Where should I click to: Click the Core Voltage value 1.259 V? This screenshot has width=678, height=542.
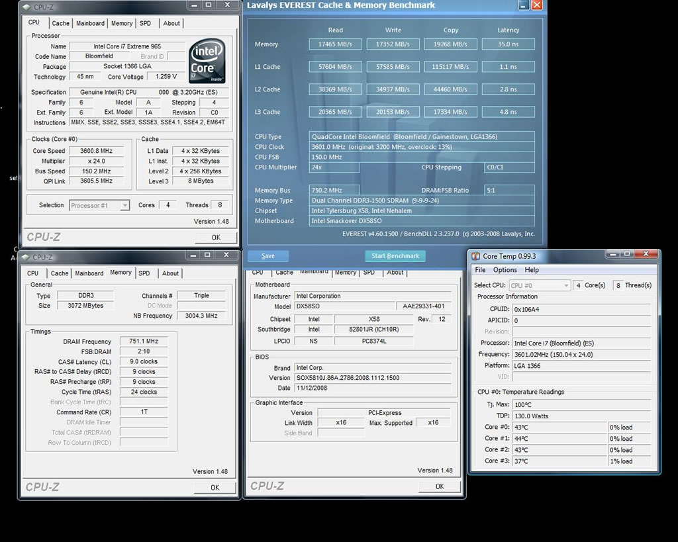pyautogui.click(x=166, y=77)
